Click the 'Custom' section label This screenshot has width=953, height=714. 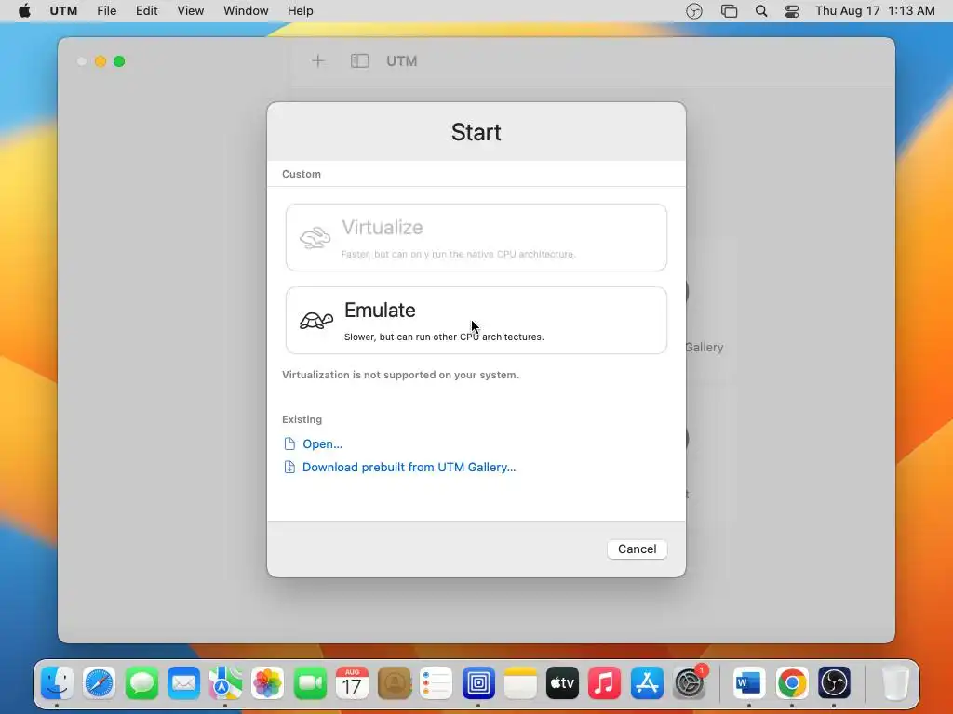click(302, 174)
